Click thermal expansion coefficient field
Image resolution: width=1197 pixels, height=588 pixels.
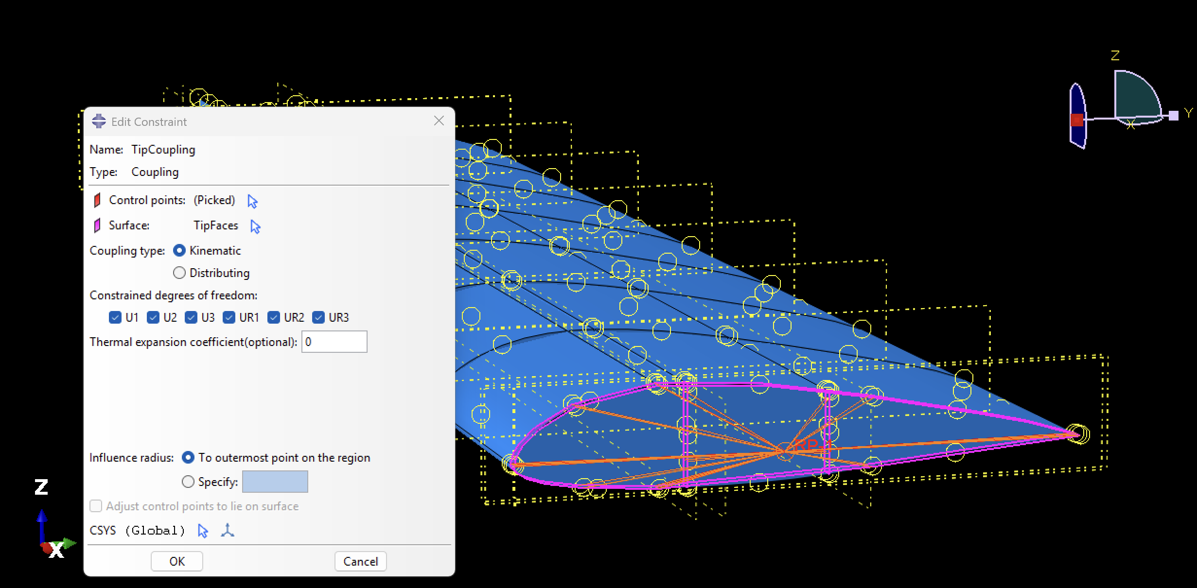[334, 342]
